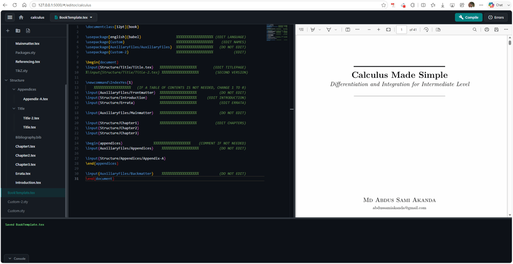Image resolution: width=513 pixels, height=264 pixels.
Task: Open Introduction.tex file
Action: (x=28, y=182)
